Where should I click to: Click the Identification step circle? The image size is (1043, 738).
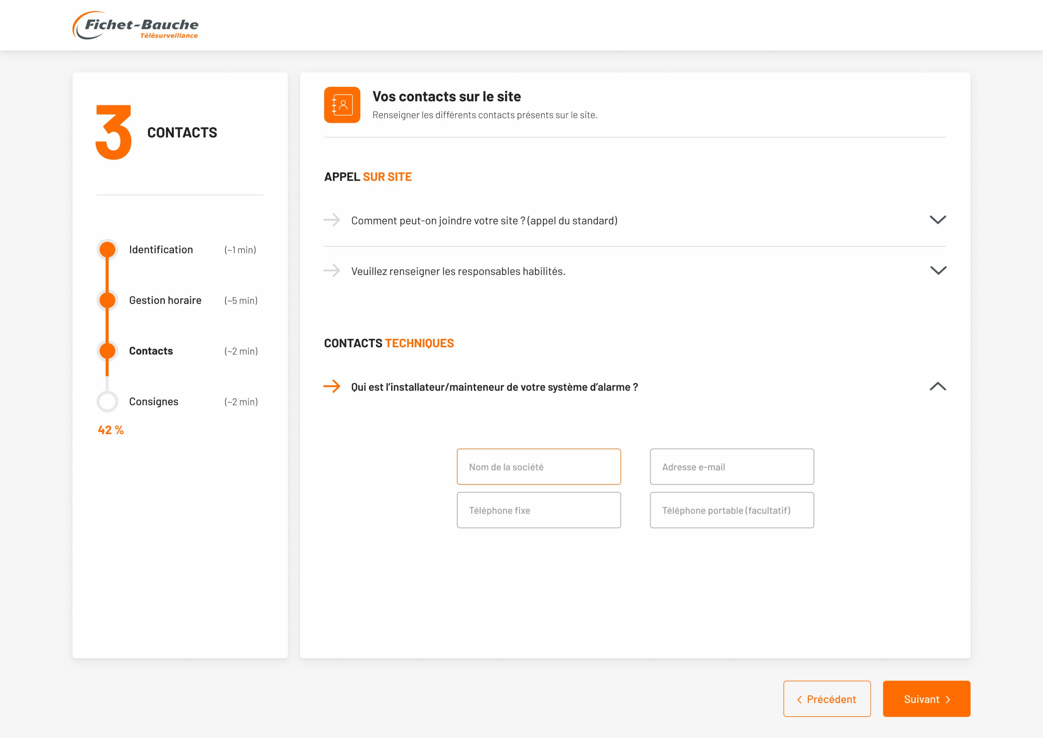point(107,250)
